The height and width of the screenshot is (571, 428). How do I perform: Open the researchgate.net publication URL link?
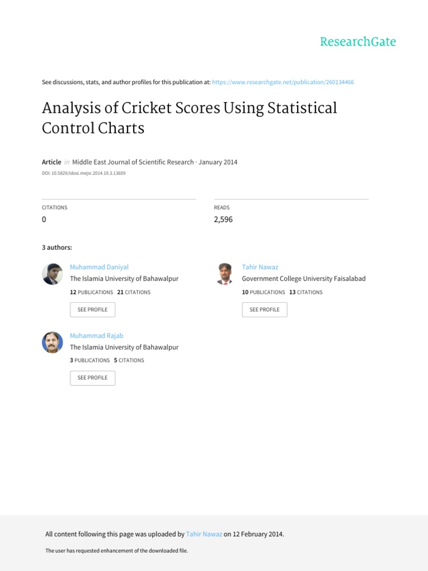point(283,82)
